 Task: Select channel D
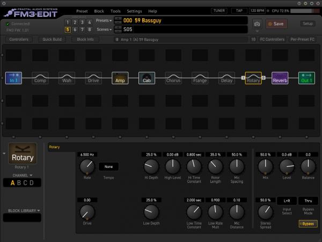point(32,183)
